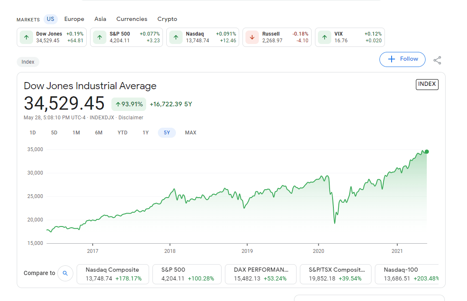
Task: Click the 2021 label on the x-axis
Action: pos(397,251)
